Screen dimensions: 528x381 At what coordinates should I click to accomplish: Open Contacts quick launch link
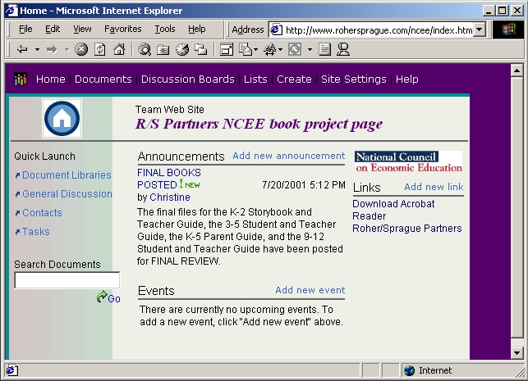[42, 213]
